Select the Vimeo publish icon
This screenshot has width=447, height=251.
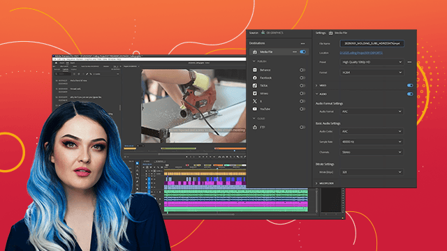click(x=254, y=93)
